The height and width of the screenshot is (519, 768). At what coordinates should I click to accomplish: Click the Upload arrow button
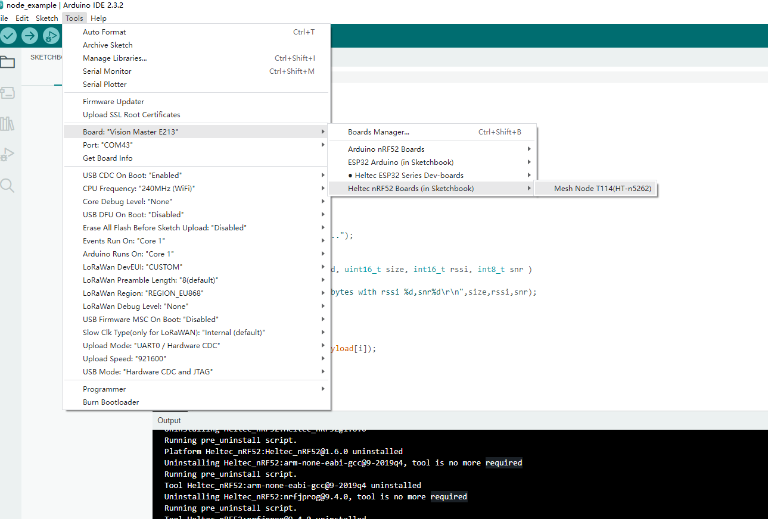tap(30, 36)
